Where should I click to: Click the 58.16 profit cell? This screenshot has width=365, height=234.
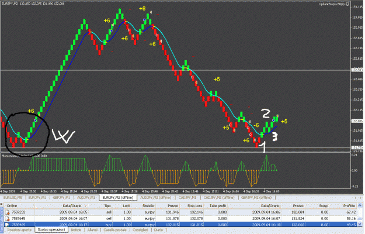(x=350, y=219)
